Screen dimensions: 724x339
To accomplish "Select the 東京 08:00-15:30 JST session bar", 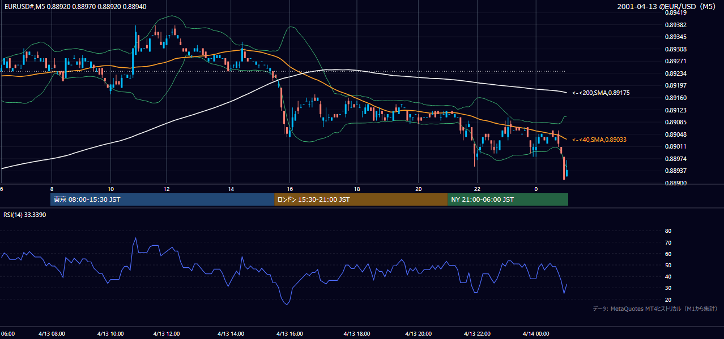I will click(163, 199).
